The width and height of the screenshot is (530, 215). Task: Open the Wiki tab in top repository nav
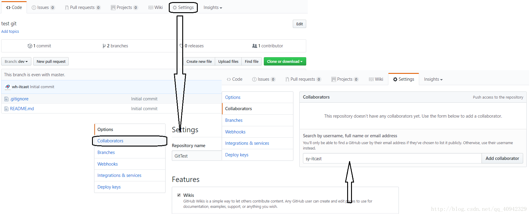[x=156, y=7]
